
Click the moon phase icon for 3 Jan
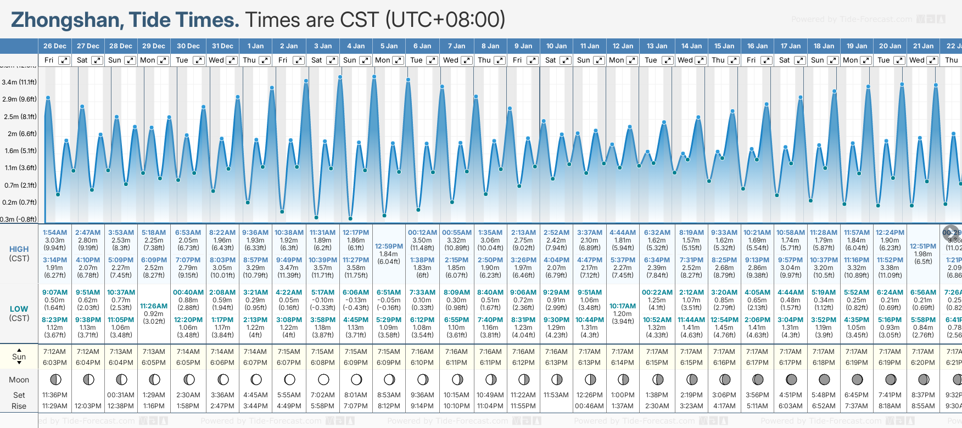[323, 379]
